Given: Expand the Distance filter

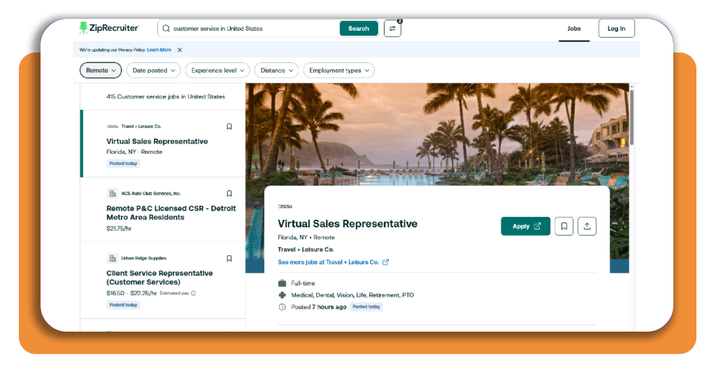Looking at the screenshot, I should (x=277, y=71).
